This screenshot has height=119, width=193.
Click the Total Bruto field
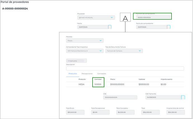75,112
